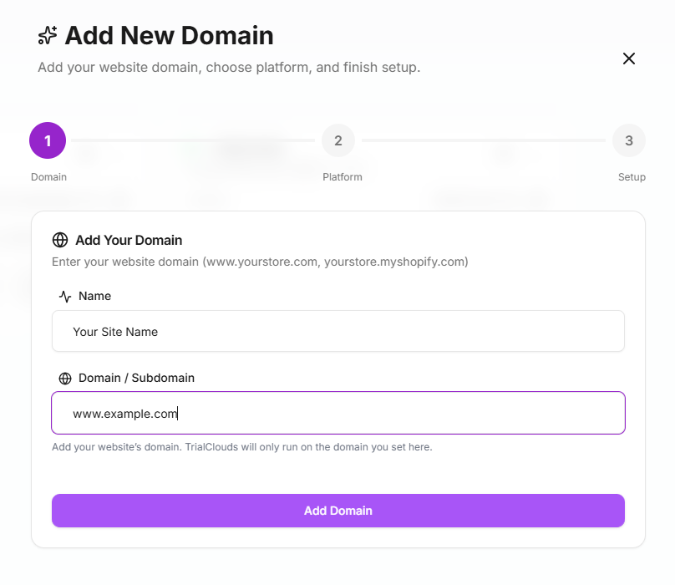
Task: Focus the Your Site Name input field
Action: click(x=338, y=332)
